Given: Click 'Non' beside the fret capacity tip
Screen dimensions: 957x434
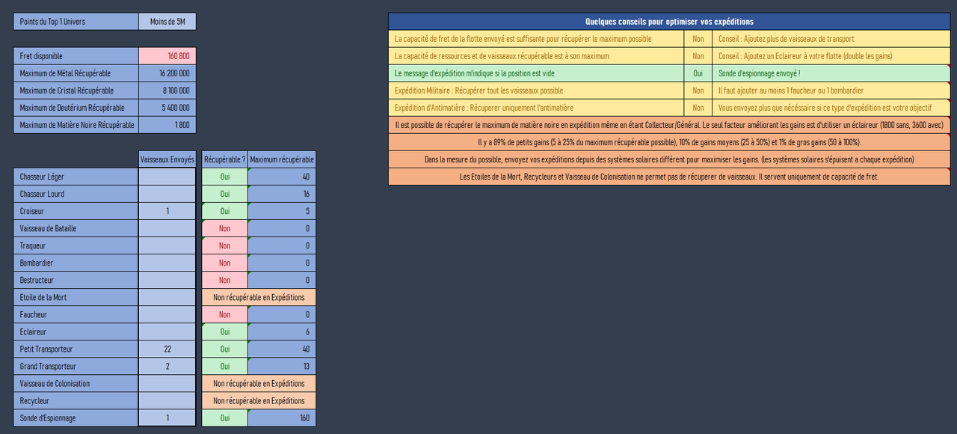Looking at the screenshot, I should point(698,39).
